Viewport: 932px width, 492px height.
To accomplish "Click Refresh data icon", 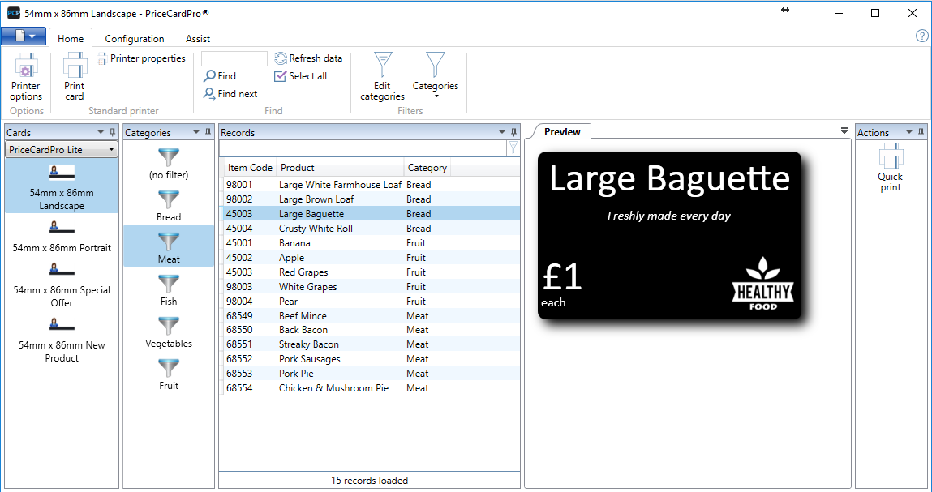I will [281, 58].
